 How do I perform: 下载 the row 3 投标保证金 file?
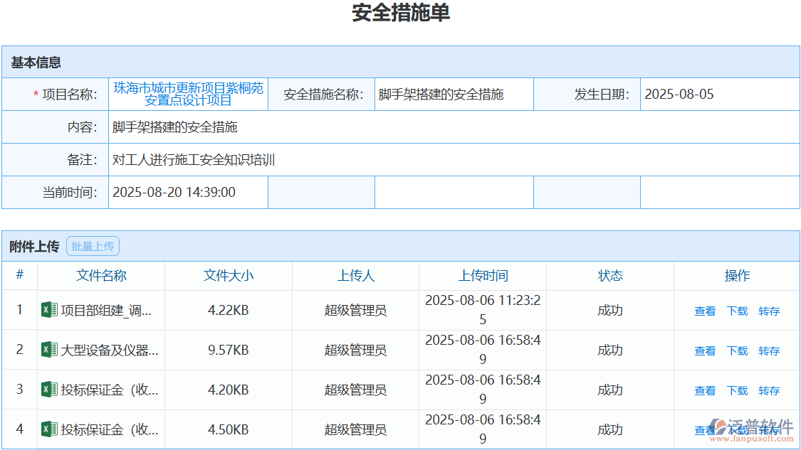point(737,390)
